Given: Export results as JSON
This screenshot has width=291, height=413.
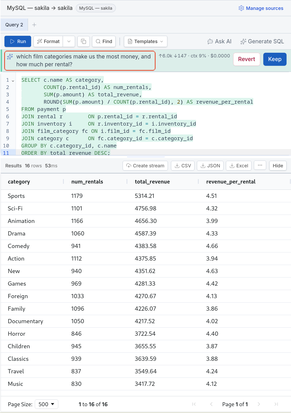Looking at the screenshot, I should pos(210,166).
